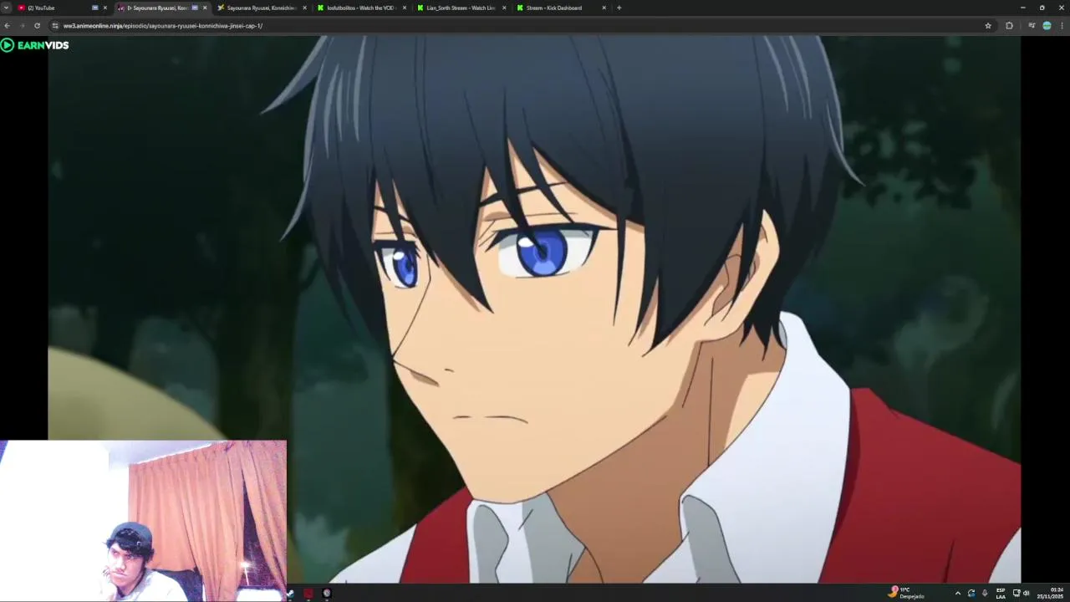Switch to second Sayounara Ryuusei, Konnichiwa tab

(x=262, y=8)
